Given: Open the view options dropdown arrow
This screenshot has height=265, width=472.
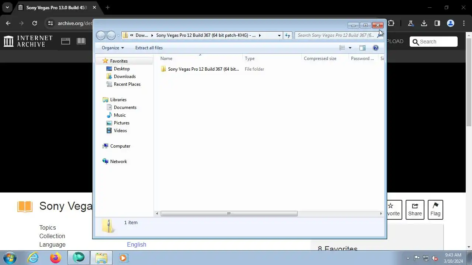Looking at the screenshot, I should click(x=350, y=48).
